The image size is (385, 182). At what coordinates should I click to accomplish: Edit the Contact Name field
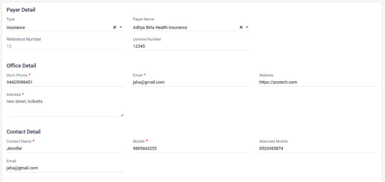(x=65, y=148)
